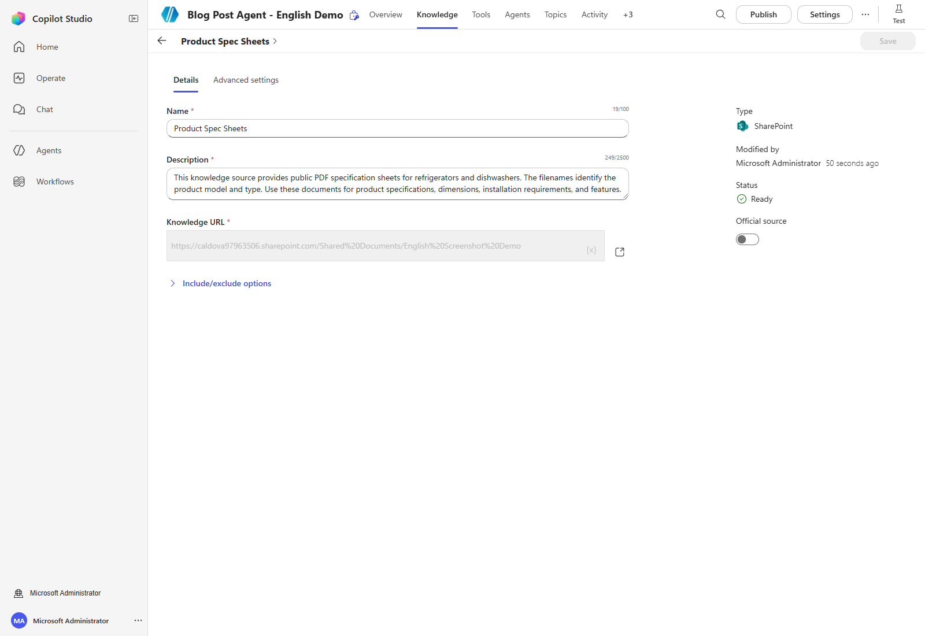Click the Product Spec Sheets breadcrumb chevron
Viewport: 925px width, 636px height.
[275, 41]
